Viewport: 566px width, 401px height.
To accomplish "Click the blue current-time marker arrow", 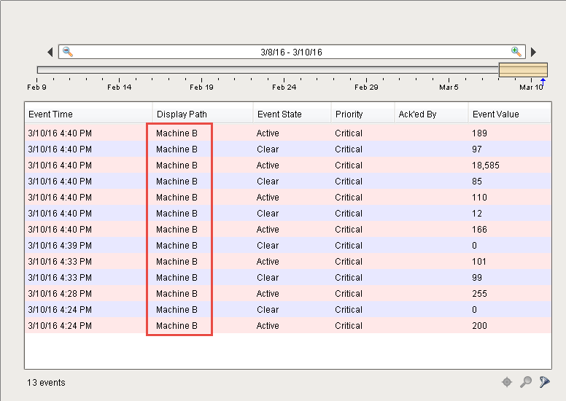I will [x=543, y=82].
